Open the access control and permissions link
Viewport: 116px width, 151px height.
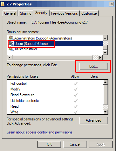point(39,132)
